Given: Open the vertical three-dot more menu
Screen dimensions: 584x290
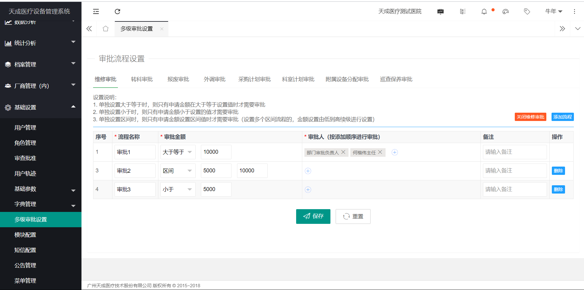Looking at the screenshot, I should [x=575, y=11].
